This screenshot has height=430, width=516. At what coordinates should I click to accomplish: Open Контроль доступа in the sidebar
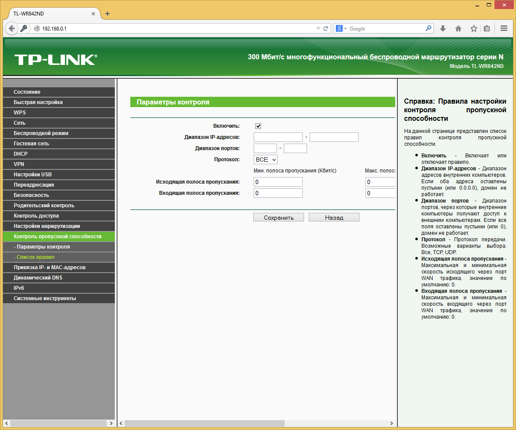(x=59, y=216)
